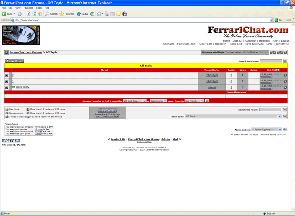Click the top 'new thread' button
This screenshot has width=295, height=216.
(14, 61)
